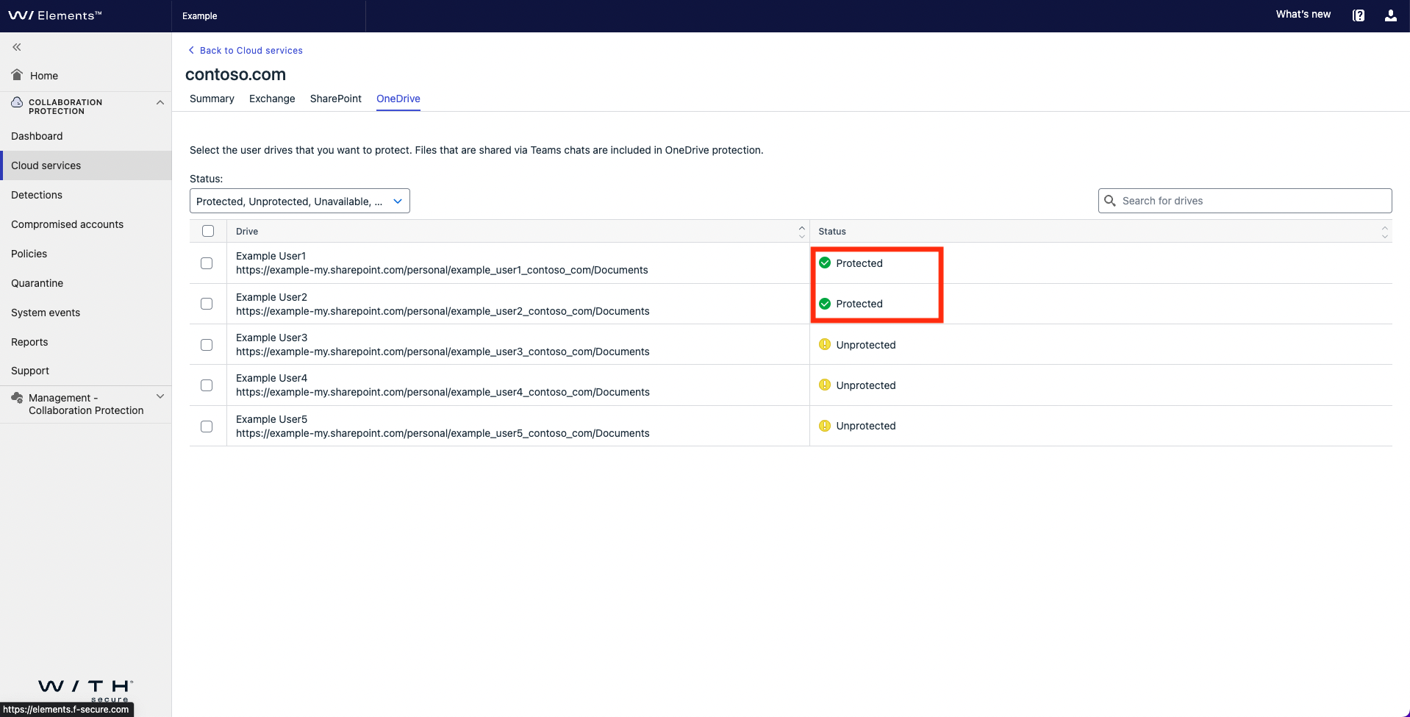This screenshot has width=1410, height=717.
Task: Follow the Back to Cloud services link
Action: [251, 50]
